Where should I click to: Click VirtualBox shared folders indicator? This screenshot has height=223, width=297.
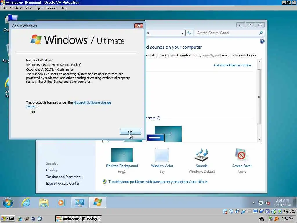(249, 211)
